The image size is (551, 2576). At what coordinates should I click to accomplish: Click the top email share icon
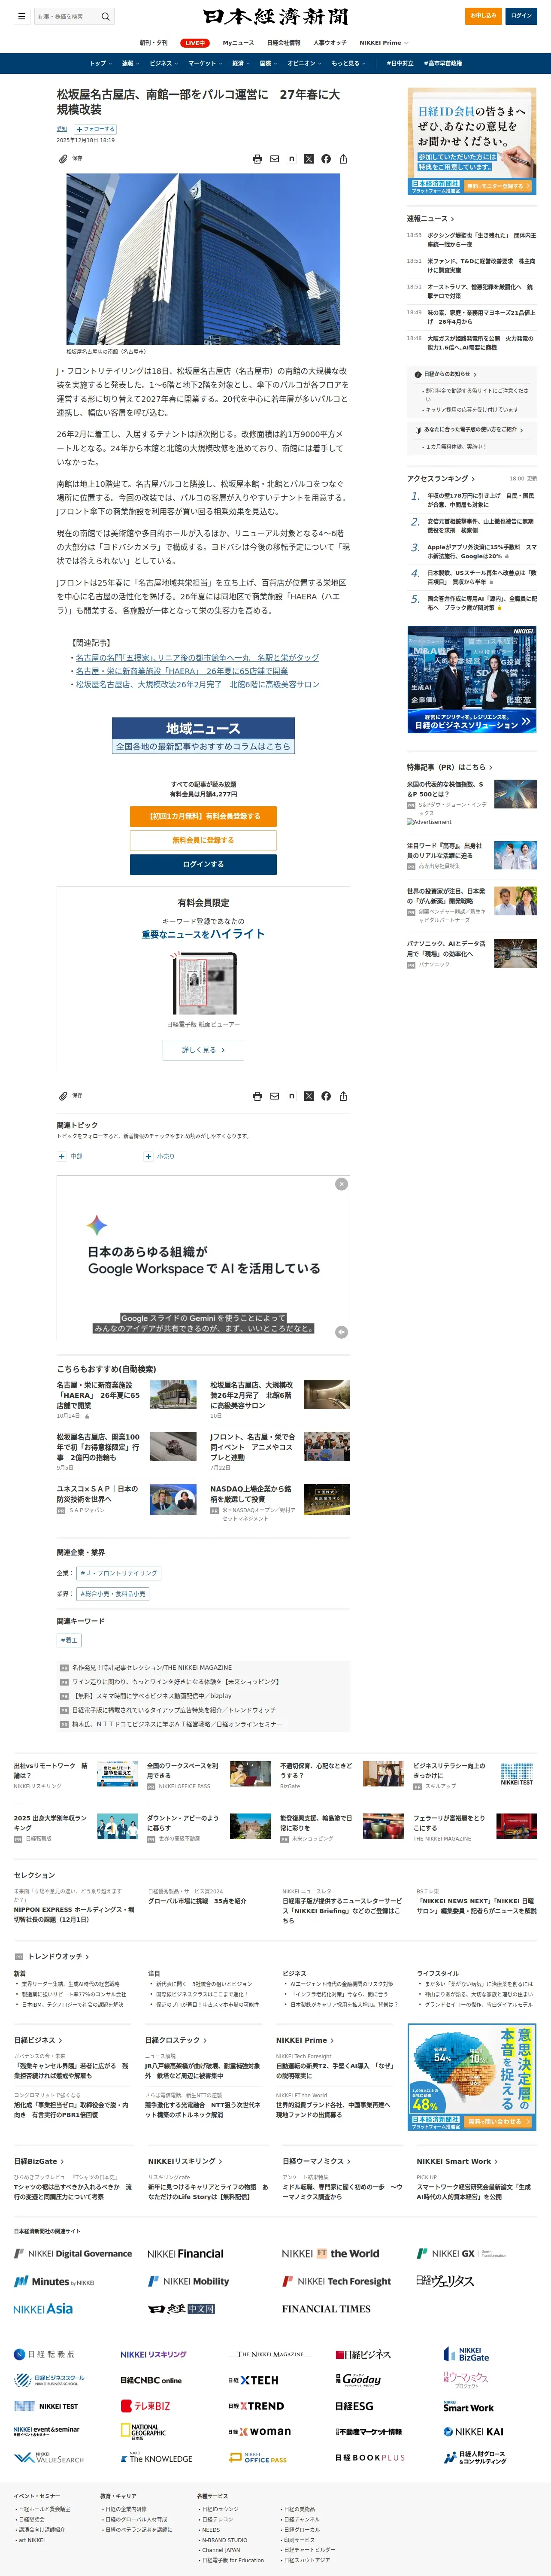(274, 159)
